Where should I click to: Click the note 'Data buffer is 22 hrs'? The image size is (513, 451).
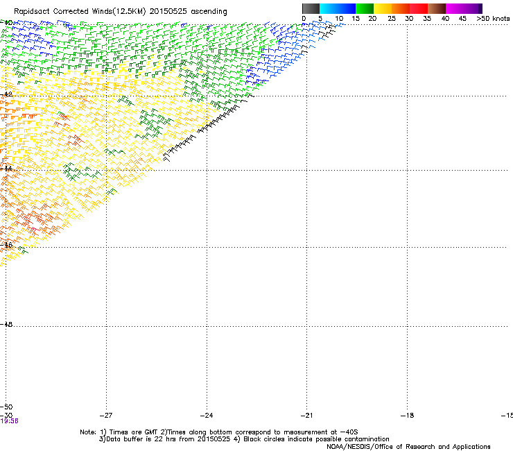click(x=141, y=439)
